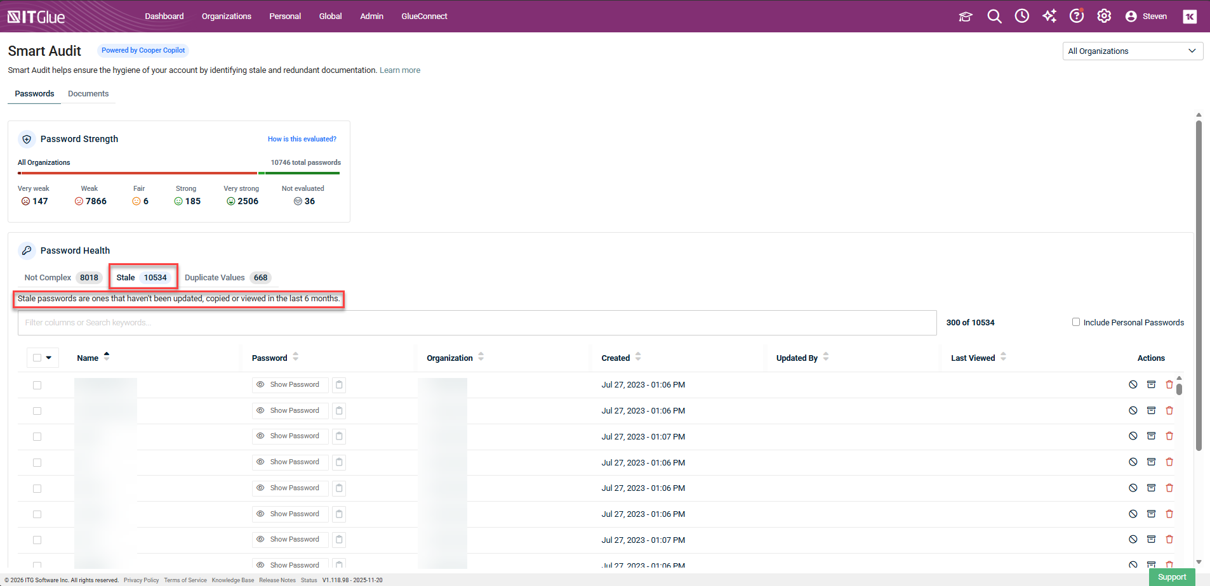This screenshot has width=1210, height=586.
Task: Enable Include Personal Passwords checkbox
Action: click(1076, 322)
